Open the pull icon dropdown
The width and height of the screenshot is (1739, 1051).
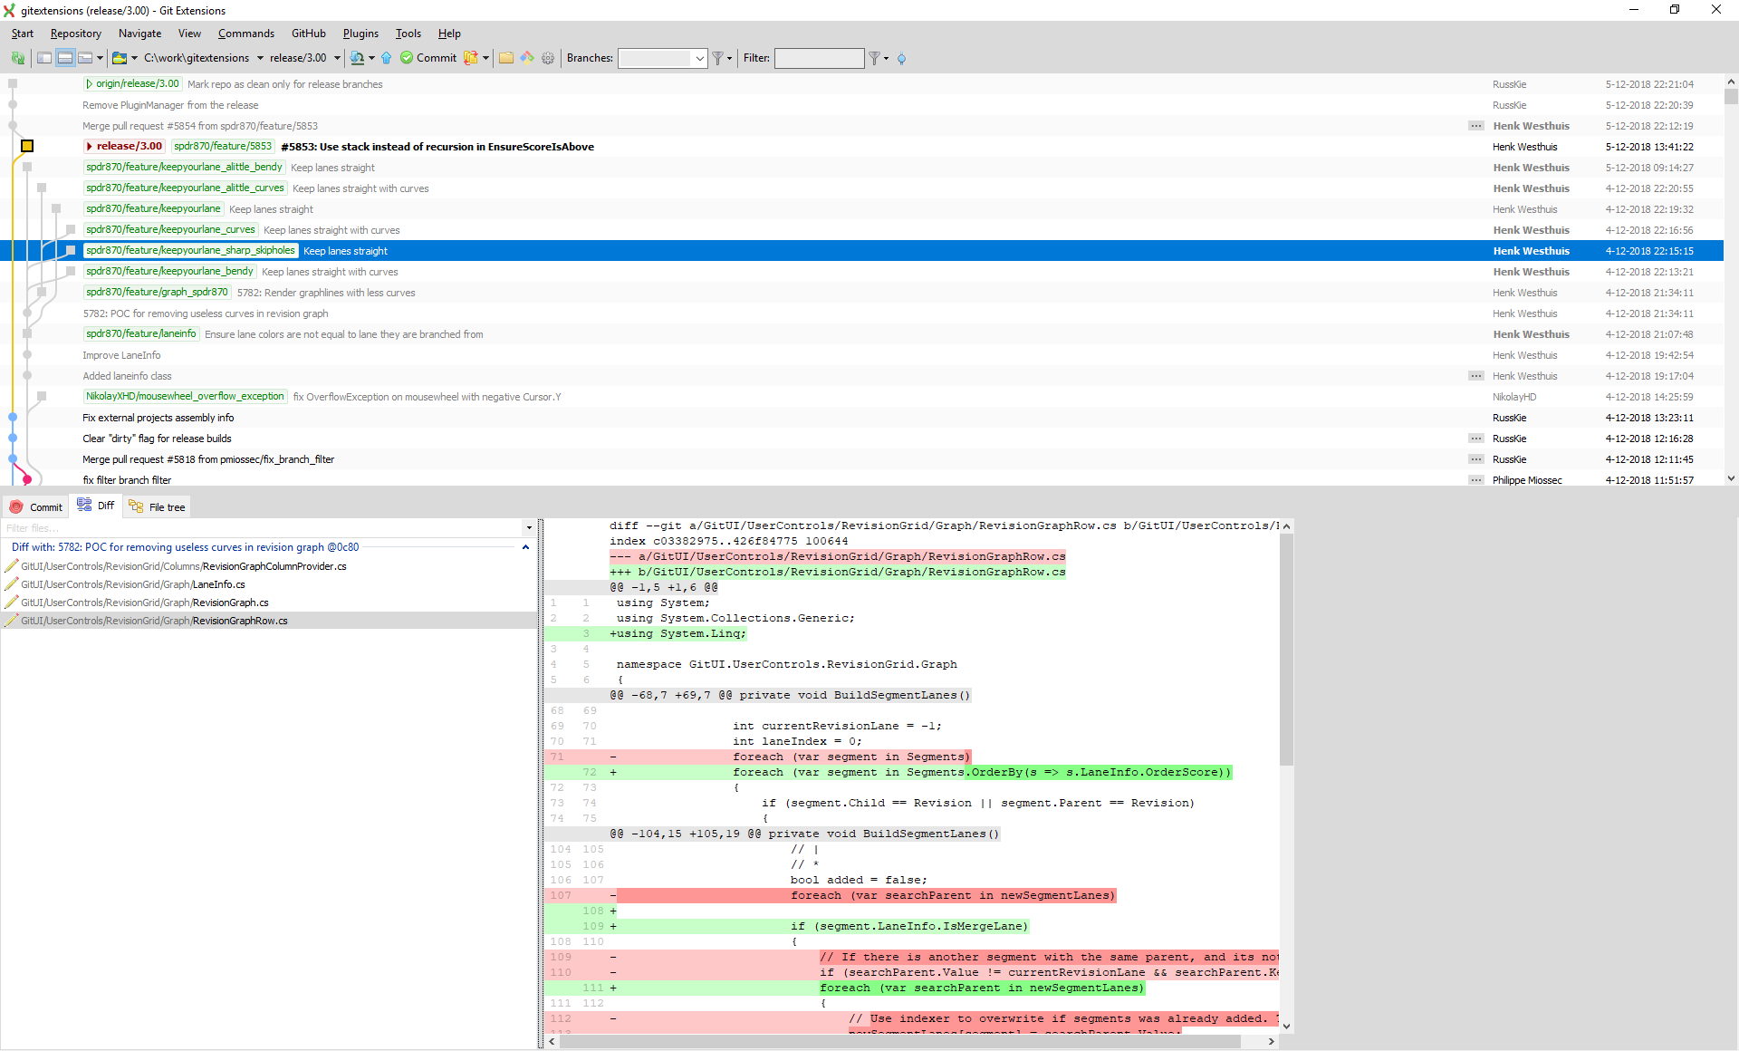(372, 58)
